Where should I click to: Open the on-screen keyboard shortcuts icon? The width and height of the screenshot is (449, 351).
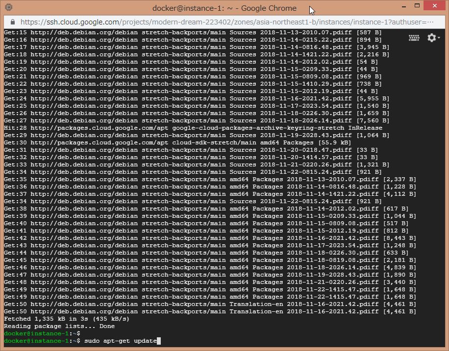[x=414, y=38]
